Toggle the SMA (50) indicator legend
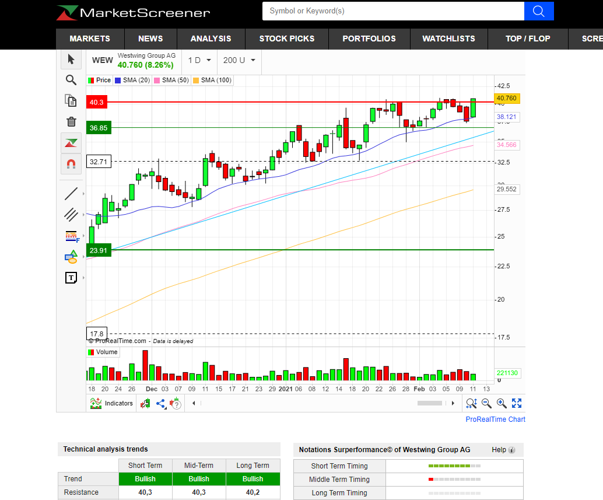Viewport: 603px width, 500px height. click(x=171, y=81)
